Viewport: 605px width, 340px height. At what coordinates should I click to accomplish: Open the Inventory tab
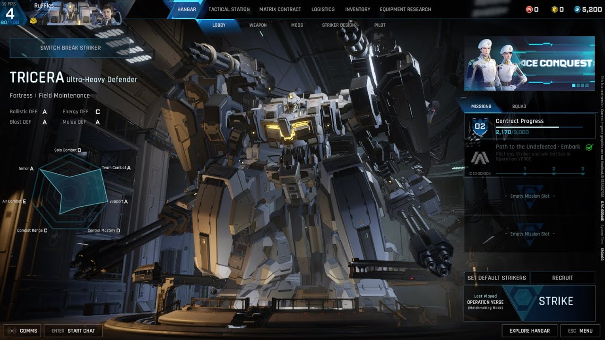pyautogui.click(x=358, y=9)
